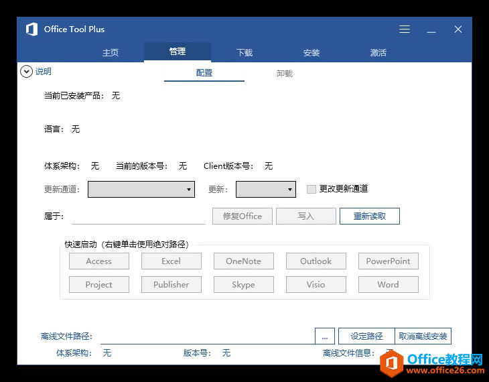The height and width of the screenshot is (382, 489).
Task: Click the 离线文件信息 label text
Action: pos(348,353)
